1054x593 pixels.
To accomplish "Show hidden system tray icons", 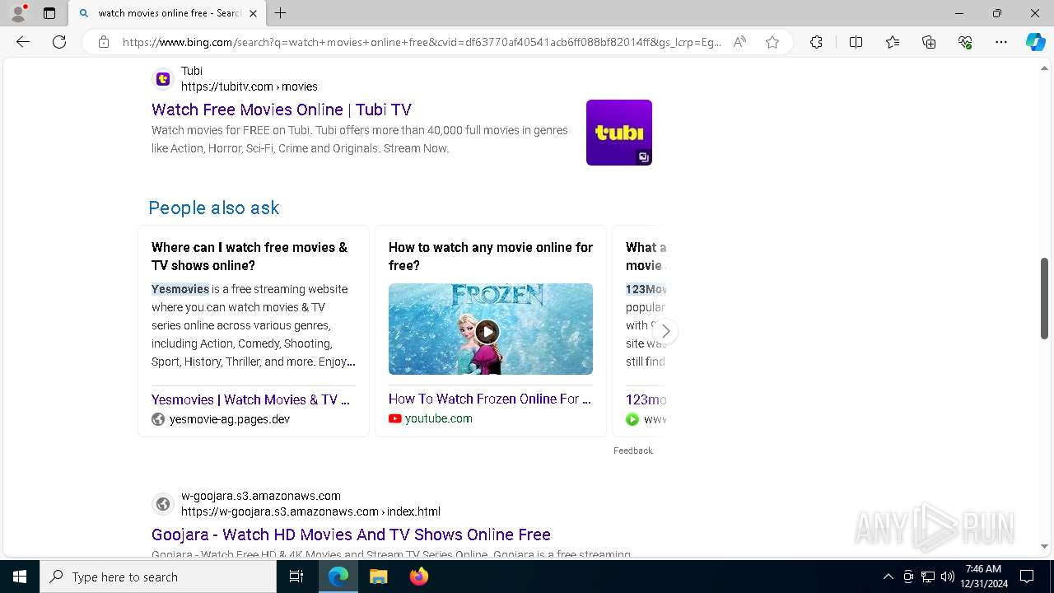I will click(x=888, y=577).
